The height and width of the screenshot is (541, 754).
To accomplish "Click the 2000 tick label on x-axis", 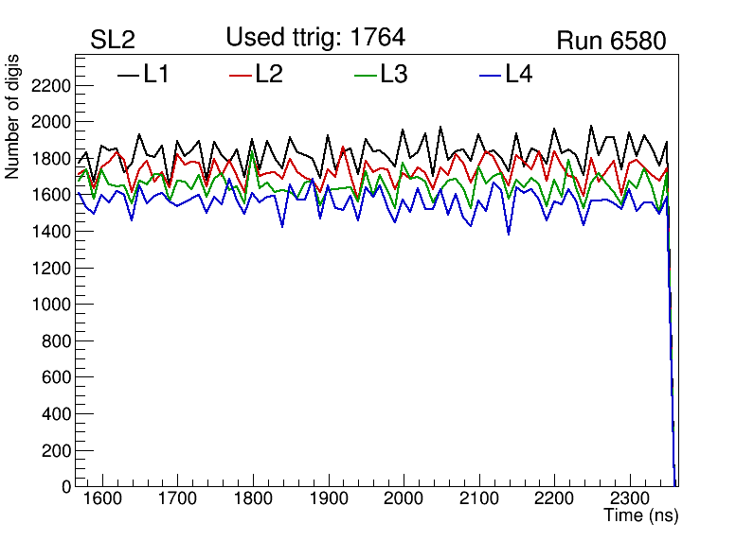I will click(x=404, y=499).
